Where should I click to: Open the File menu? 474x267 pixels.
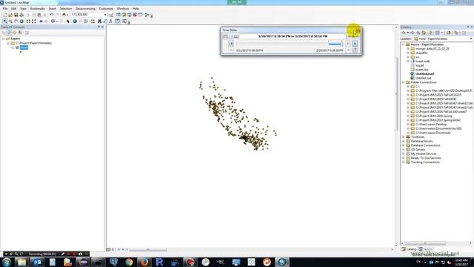click(5, 8)
